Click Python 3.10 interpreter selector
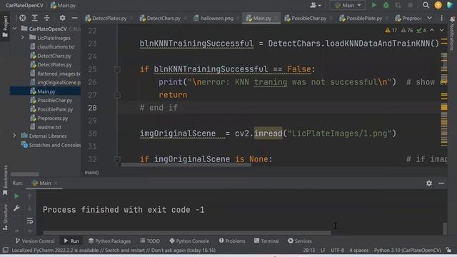The width and height of the screenshot is (457, 257). click(x=407, y=251)
